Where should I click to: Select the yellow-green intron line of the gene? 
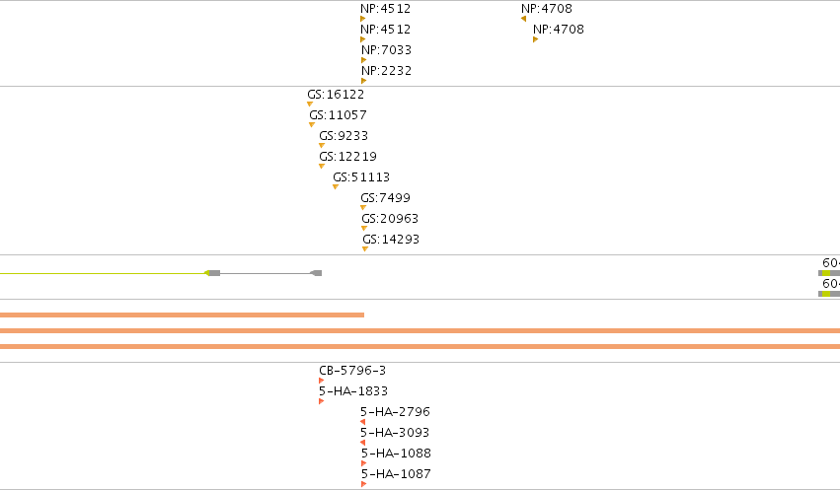[x=103, y=273]
